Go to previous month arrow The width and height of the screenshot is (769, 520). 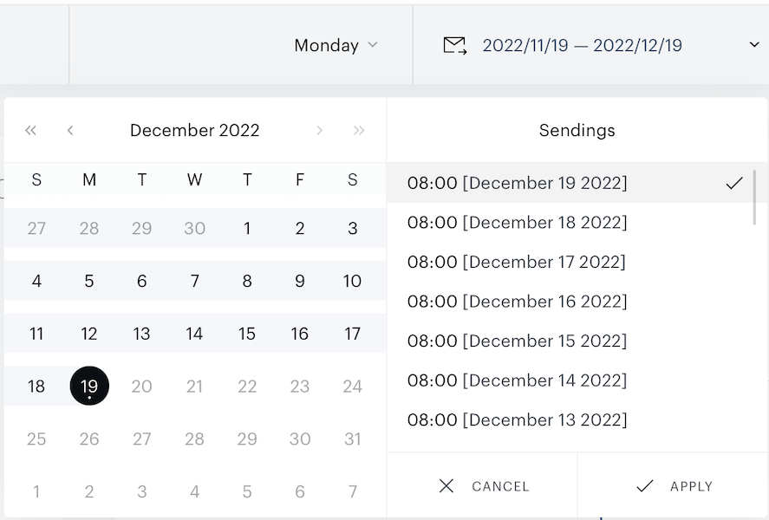(70, 130)
